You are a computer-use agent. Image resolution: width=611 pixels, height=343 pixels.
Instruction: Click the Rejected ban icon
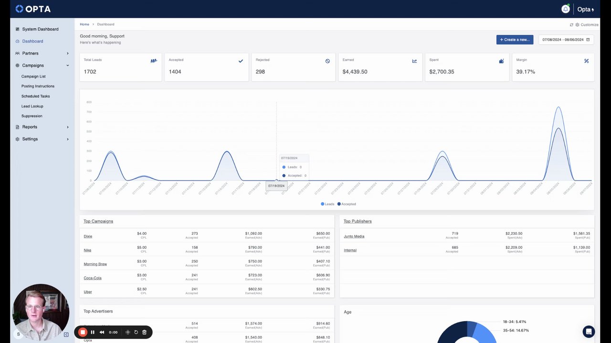(x=327, y=61)
